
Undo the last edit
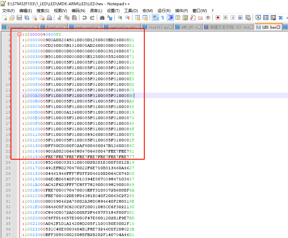point(84,18)
